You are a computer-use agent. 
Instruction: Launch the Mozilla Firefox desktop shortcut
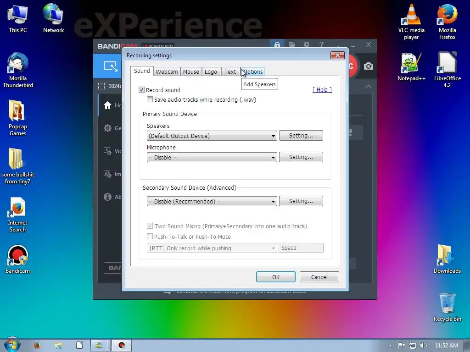click(447, 22)
